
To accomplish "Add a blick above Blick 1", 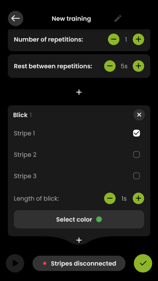I will click(79, 92).
